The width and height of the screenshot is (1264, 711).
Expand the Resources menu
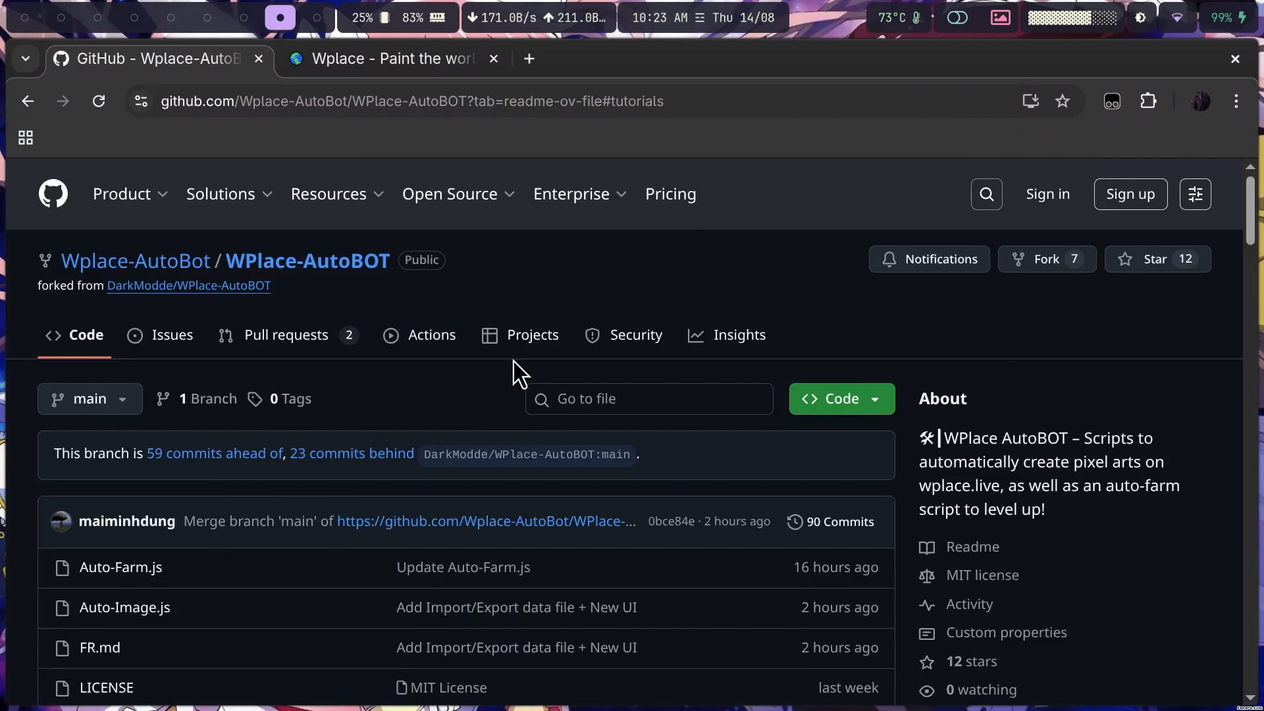[337, 194]
